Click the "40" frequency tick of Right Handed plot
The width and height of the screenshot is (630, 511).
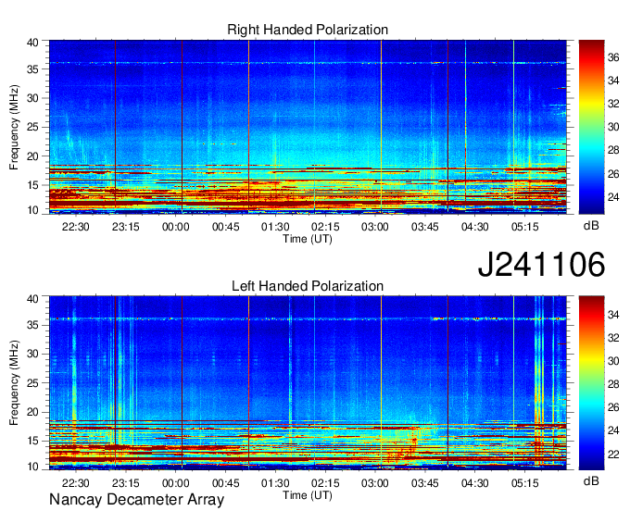click(32, 43)
